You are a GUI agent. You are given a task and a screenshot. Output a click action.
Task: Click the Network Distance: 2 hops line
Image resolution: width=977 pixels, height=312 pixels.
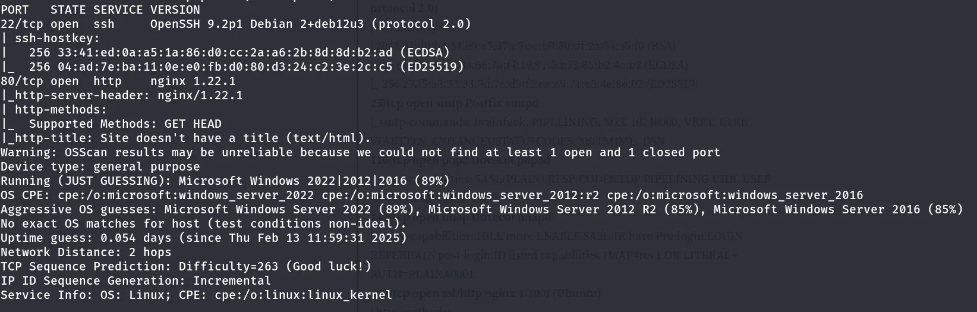tap(86, 252)
